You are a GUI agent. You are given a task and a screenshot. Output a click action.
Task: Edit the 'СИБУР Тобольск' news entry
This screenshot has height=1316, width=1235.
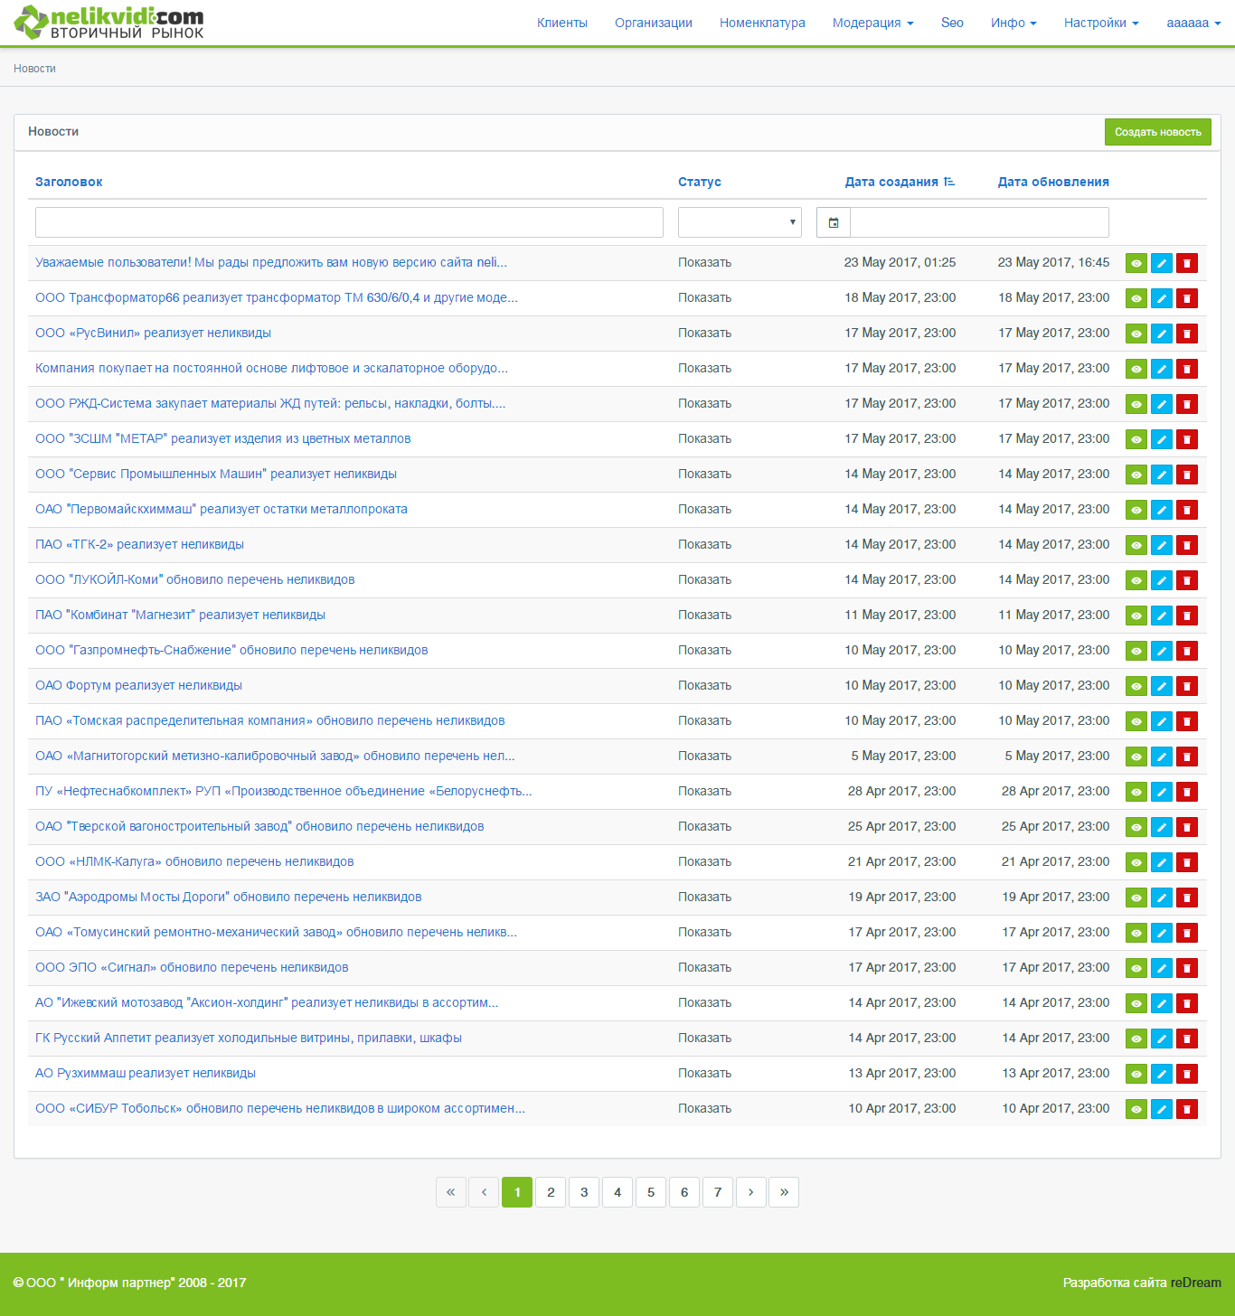(x=1162, y=1109)
